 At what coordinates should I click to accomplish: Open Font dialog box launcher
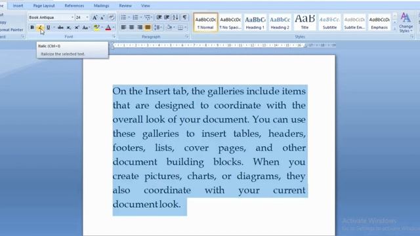[x=114, y=37]
